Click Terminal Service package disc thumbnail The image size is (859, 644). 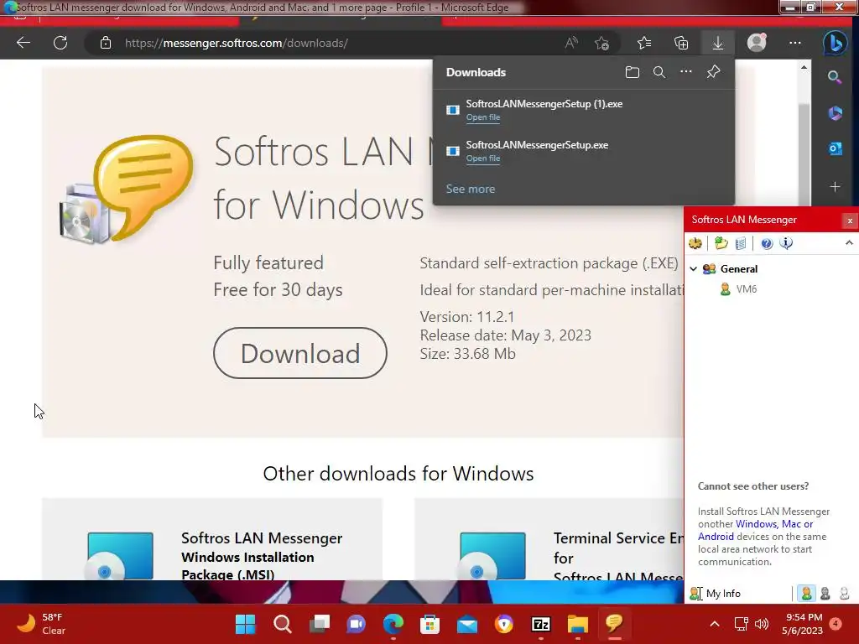[492, 556]
